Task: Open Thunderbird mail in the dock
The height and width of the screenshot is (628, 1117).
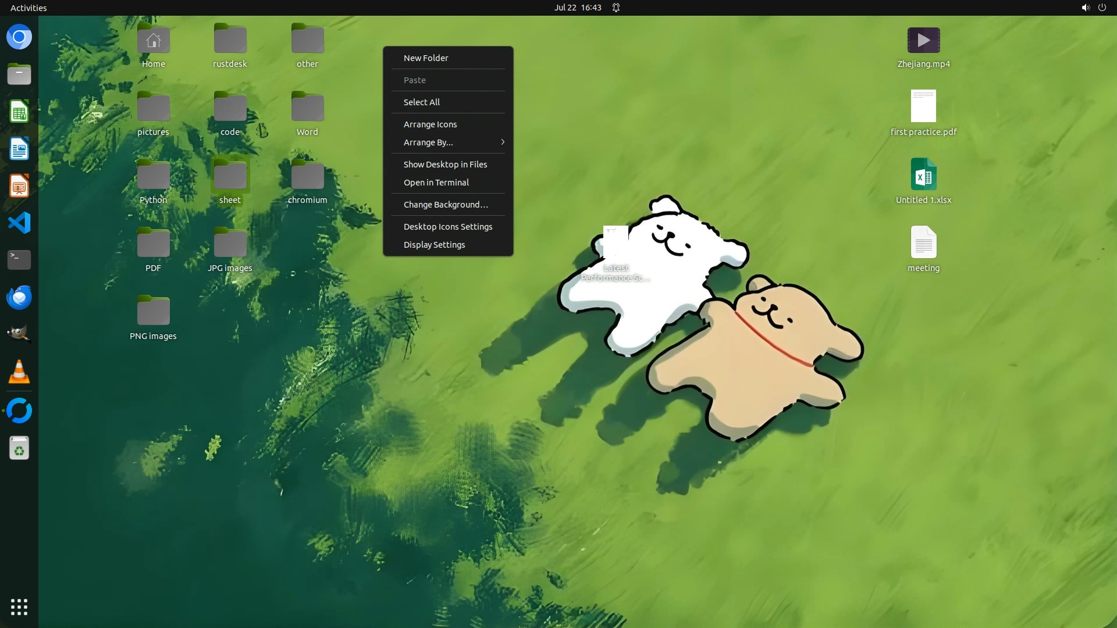Action: [x=19, y=297]
